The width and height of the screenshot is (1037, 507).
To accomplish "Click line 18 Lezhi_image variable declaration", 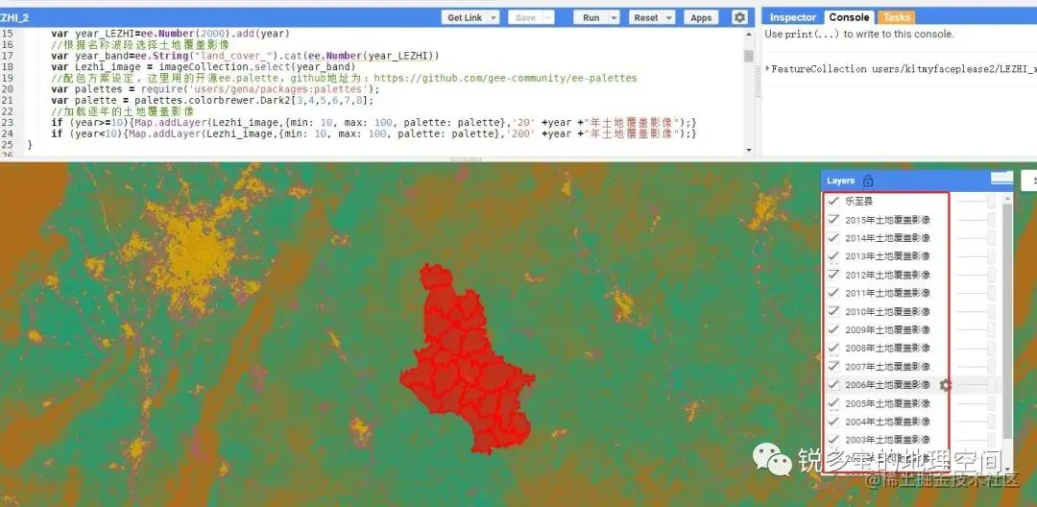I will (203, 67).
